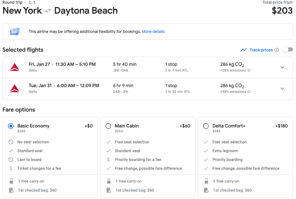The image size is (296, 199).
Task: Click emissions info icon for DAB–JFK flight
Action: pos(249,92)
